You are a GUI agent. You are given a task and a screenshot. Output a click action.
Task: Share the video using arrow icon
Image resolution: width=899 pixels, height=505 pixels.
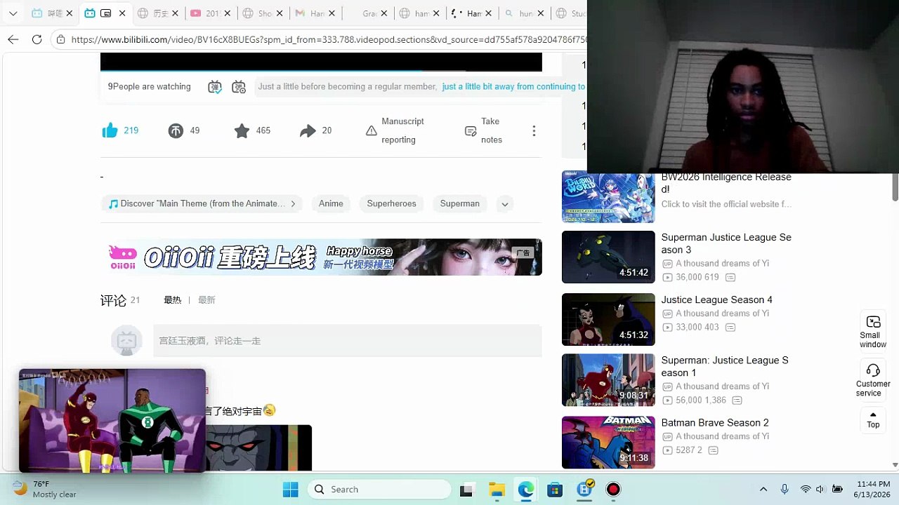tap(308, 130)
